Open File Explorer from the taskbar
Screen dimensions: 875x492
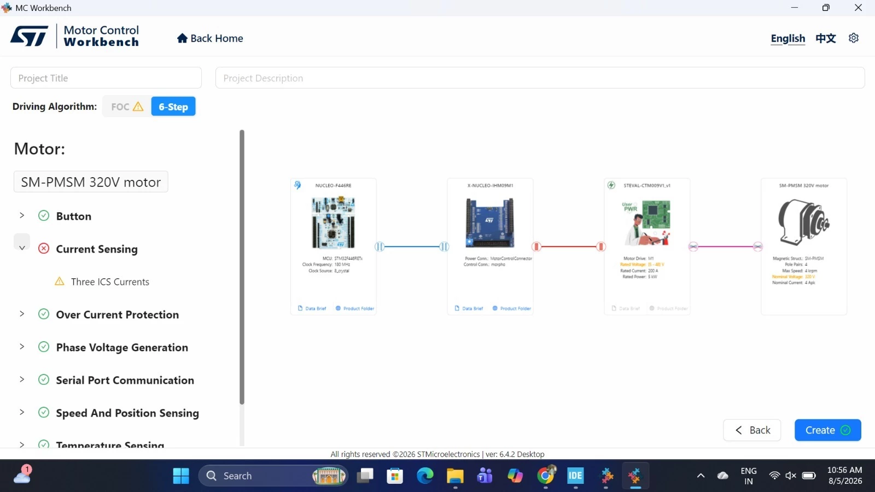coord(455,476)
